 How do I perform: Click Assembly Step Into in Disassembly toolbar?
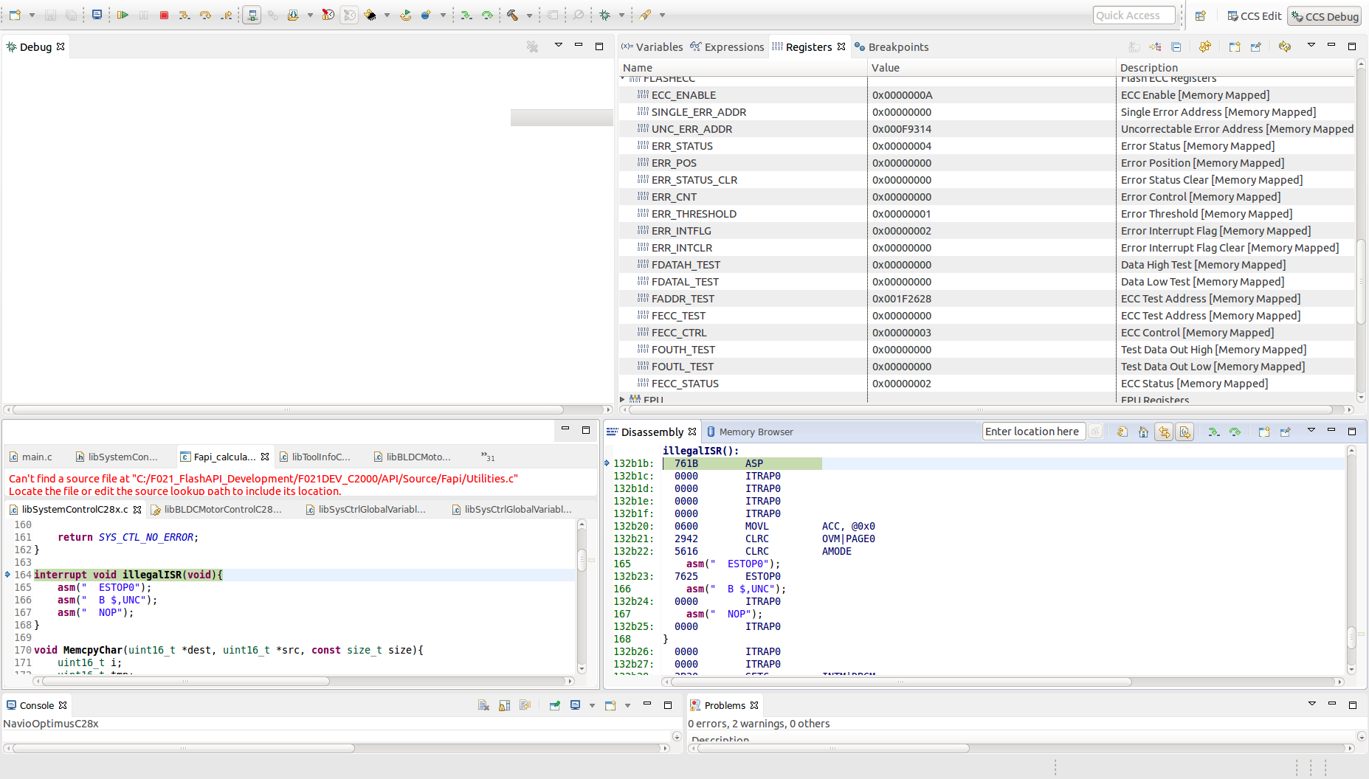tap(1213, 432)
